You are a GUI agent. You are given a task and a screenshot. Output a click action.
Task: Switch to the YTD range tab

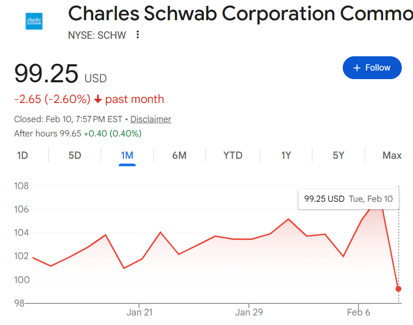coord(233,156)
